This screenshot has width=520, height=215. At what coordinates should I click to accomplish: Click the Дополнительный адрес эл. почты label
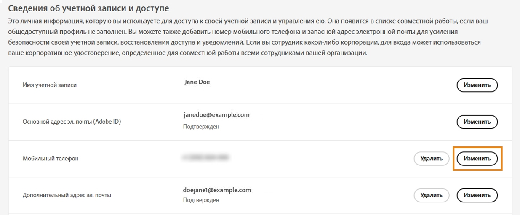pos(67,195)
